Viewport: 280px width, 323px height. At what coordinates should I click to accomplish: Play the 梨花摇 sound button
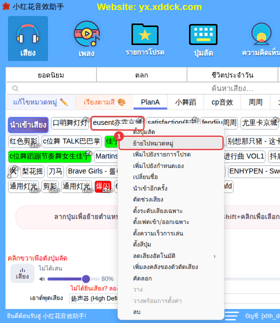pyautogui.click(x=32, y=171)
